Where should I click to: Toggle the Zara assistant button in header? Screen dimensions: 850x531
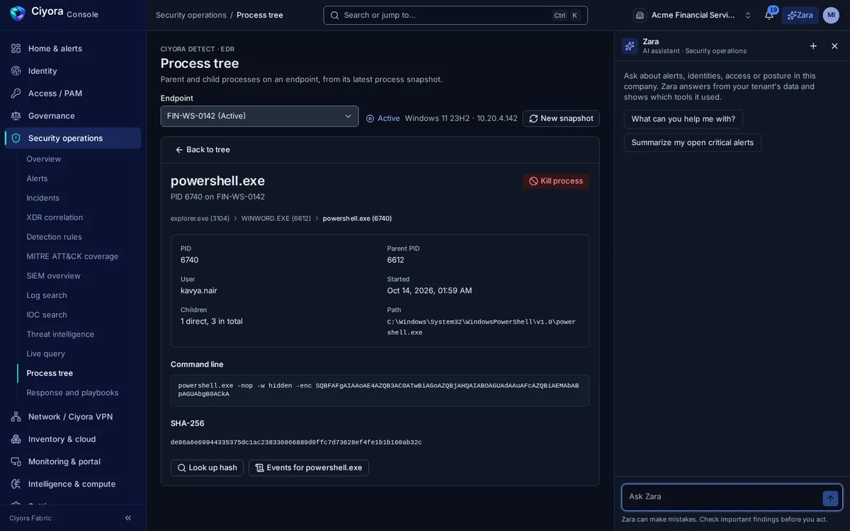coord(800,15)
